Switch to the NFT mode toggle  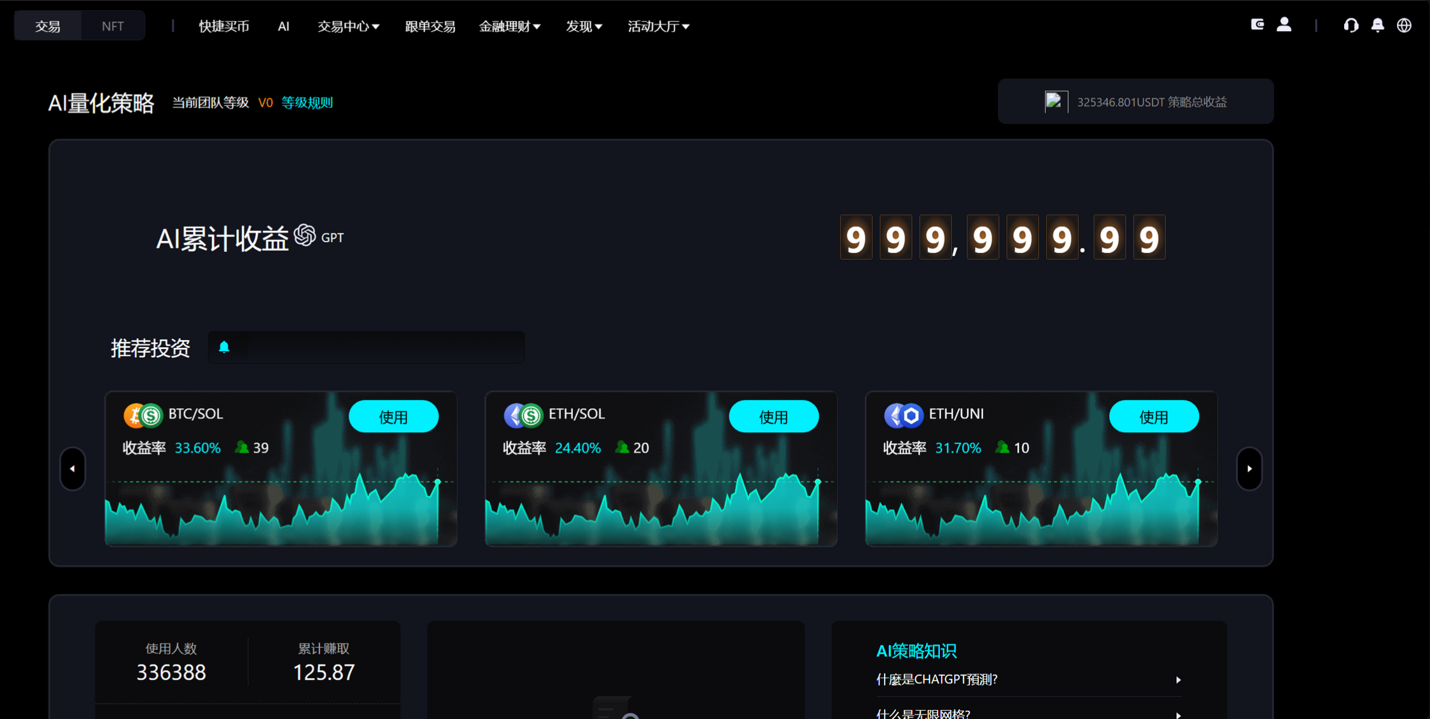(x=113, y=26)
